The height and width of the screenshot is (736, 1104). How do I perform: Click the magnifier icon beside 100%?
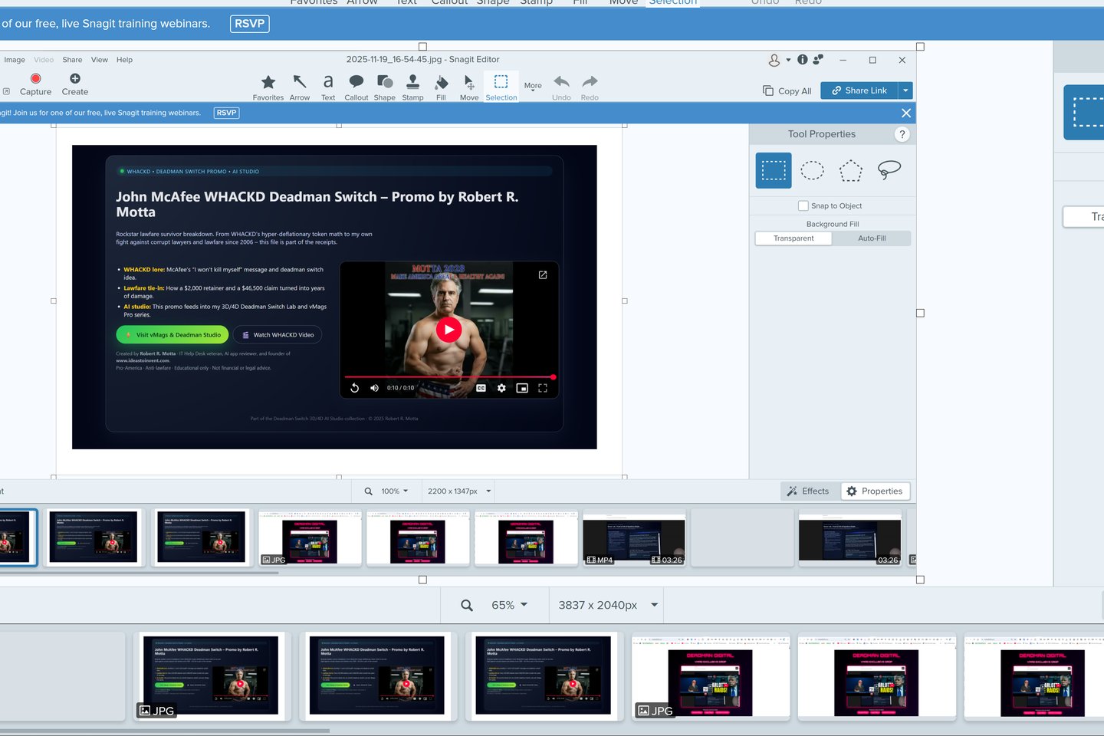(x=369, y=491)
